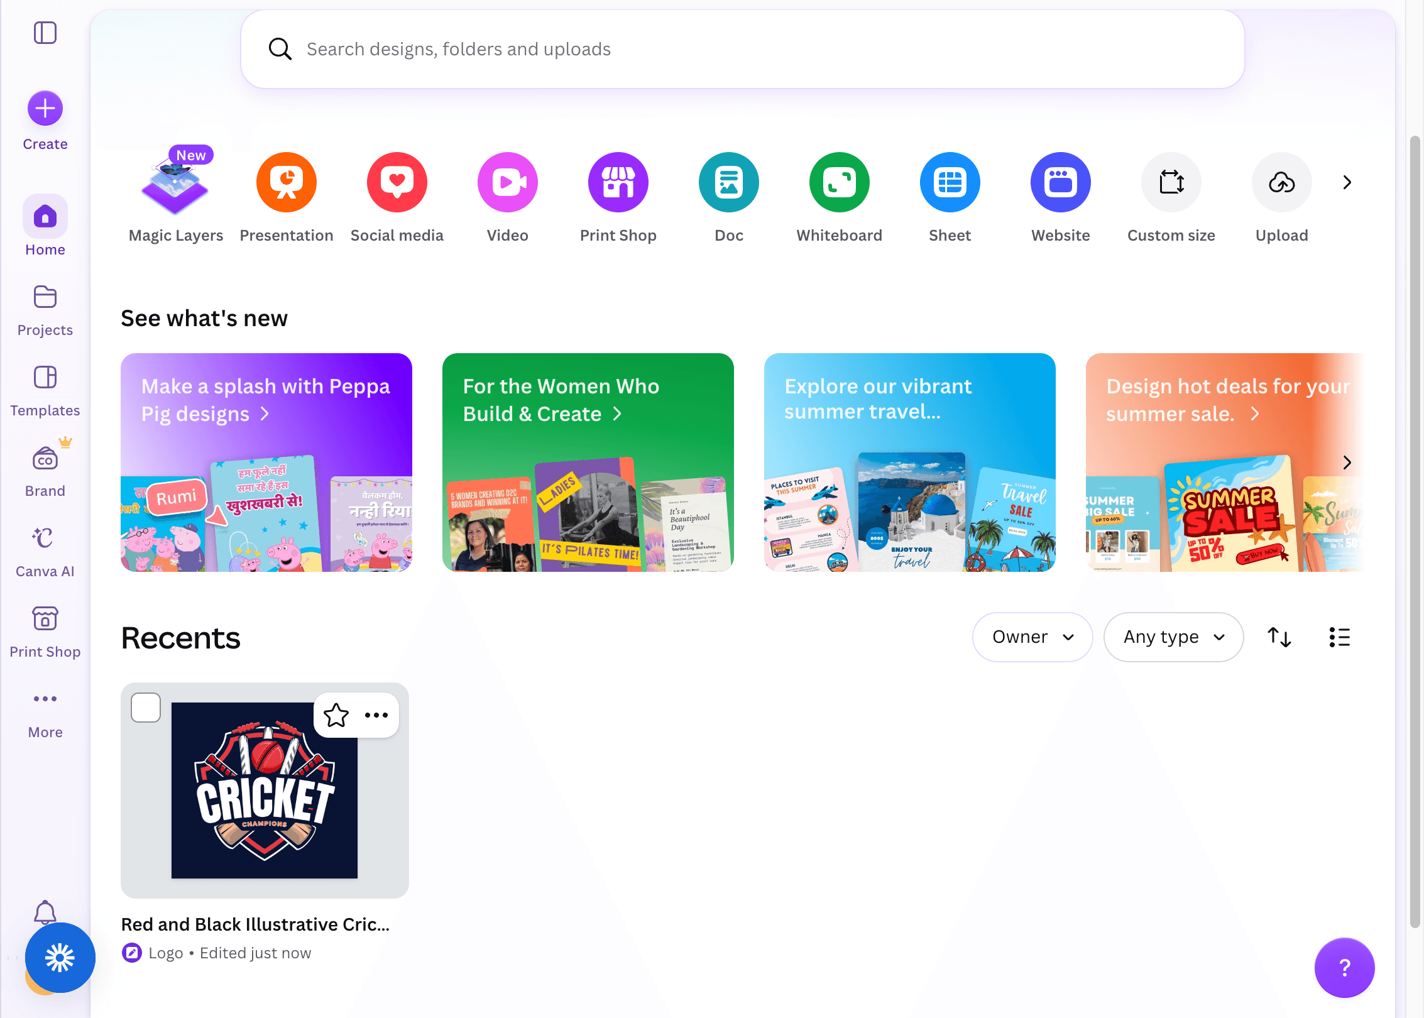Click the purple Create plus button

[45, 109]
